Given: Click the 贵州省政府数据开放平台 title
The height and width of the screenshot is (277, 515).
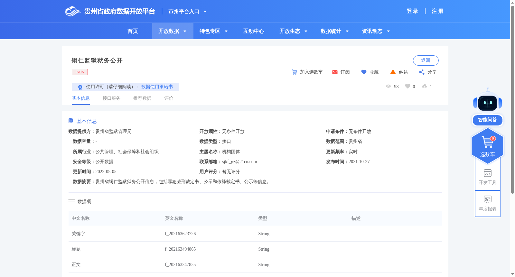Looking at the screenshot, I should [119, 12].
